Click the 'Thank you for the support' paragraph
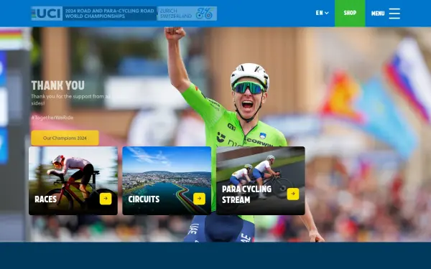The width and height of the screenshot is (431, 269). pyautogui.click(x=71, y=100)
